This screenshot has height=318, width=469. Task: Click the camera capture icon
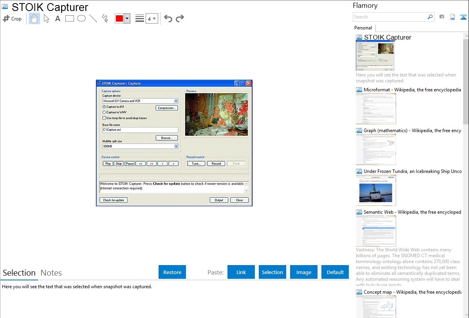point(442,17)
